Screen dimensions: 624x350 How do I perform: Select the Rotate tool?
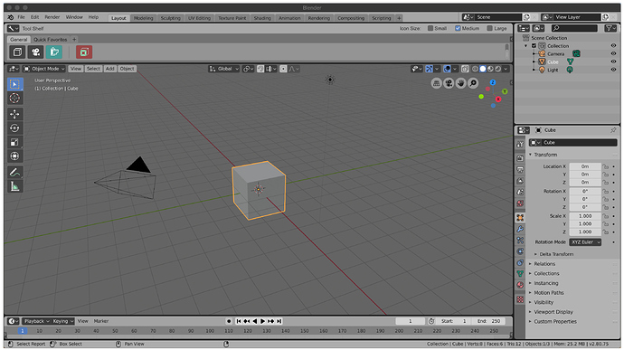[14, 128]
